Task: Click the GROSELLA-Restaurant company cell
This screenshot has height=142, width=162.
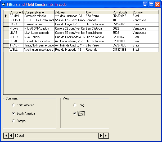Action: (39, 20)
